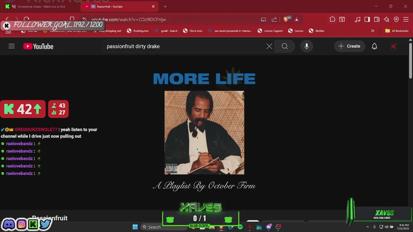Open the Brave Wallet icon
This screenshot has height=232, width=413.
coord(377,19)
